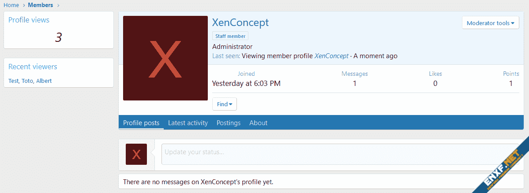Image resolution: width=529 pixels, height=193 pixels.
Task: Open recent viewer Test's profile
Action: (14, 81)
